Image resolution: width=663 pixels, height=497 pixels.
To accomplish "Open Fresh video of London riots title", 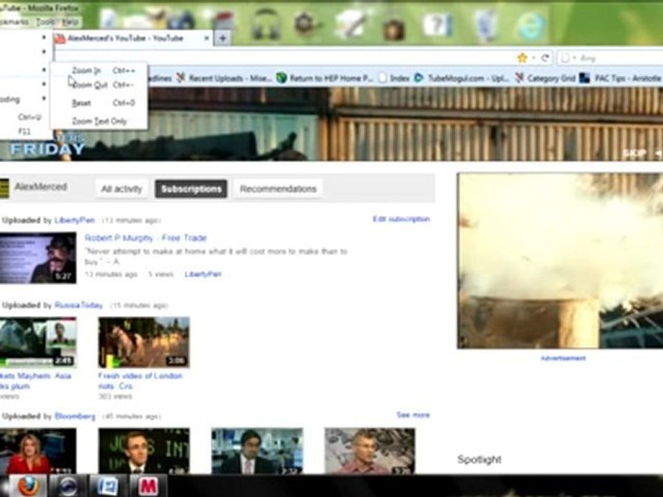I will click(140, 381).
